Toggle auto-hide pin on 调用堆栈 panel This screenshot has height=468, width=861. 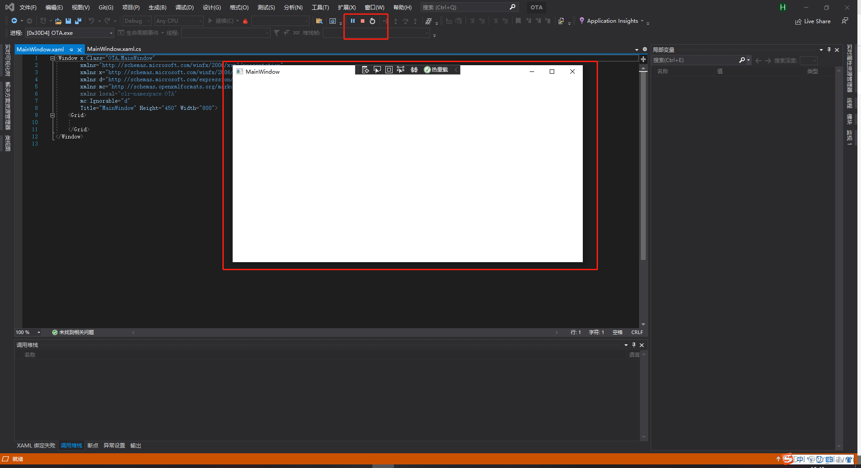(x=634, y=345)
